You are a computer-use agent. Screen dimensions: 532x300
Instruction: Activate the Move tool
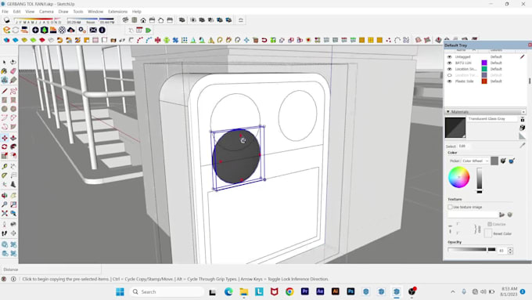tap(5, 138)
